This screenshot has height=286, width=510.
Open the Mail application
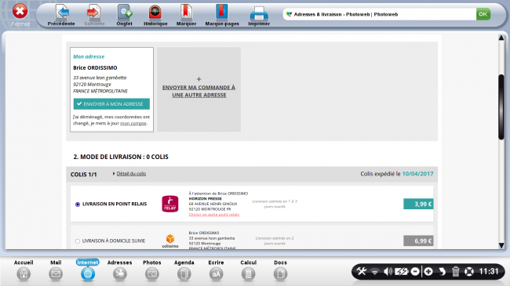[x=56, y=270]
